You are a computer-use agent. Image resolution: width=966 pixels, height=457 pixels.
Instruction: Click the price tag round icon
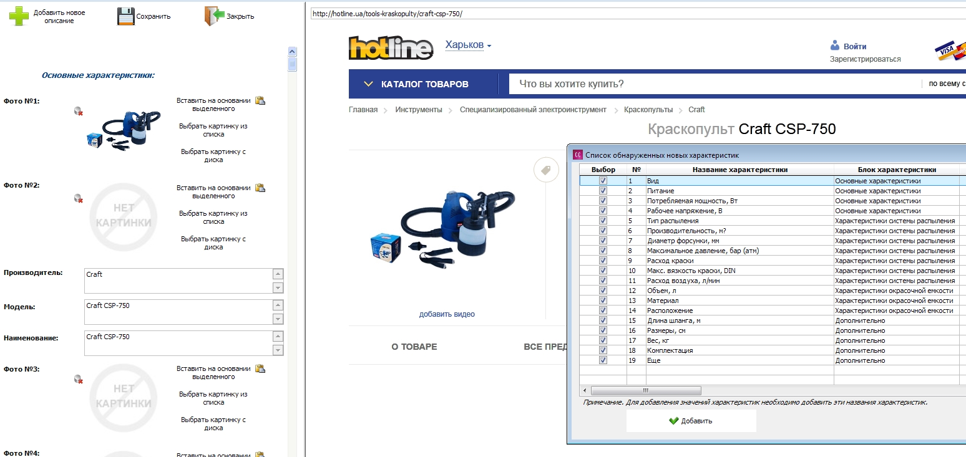(546, 170)
